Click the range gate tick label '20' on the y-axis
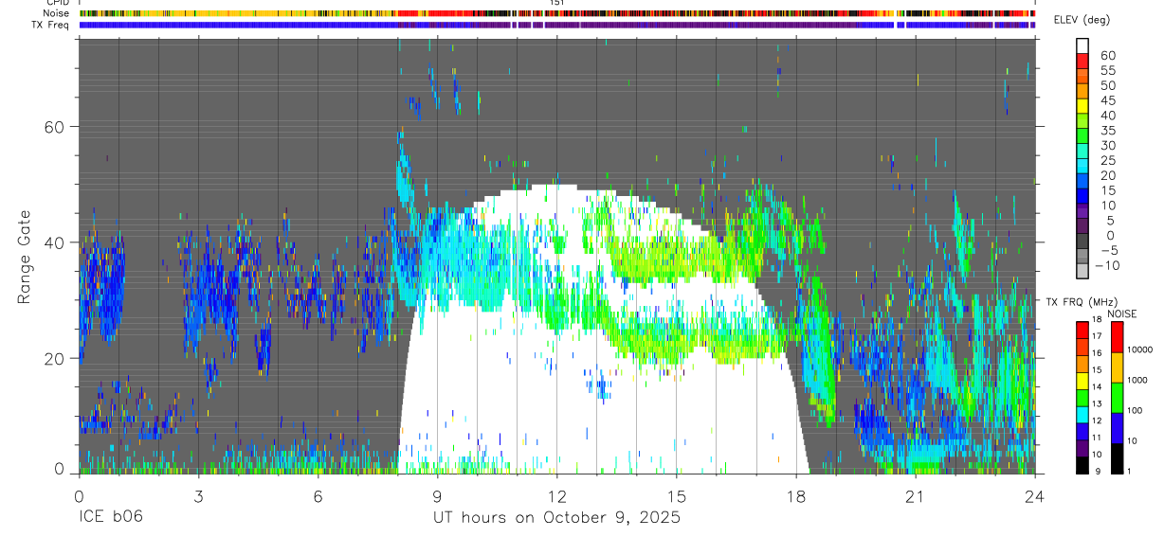This screenshot has width=1164, height=537. coord(55,358)
